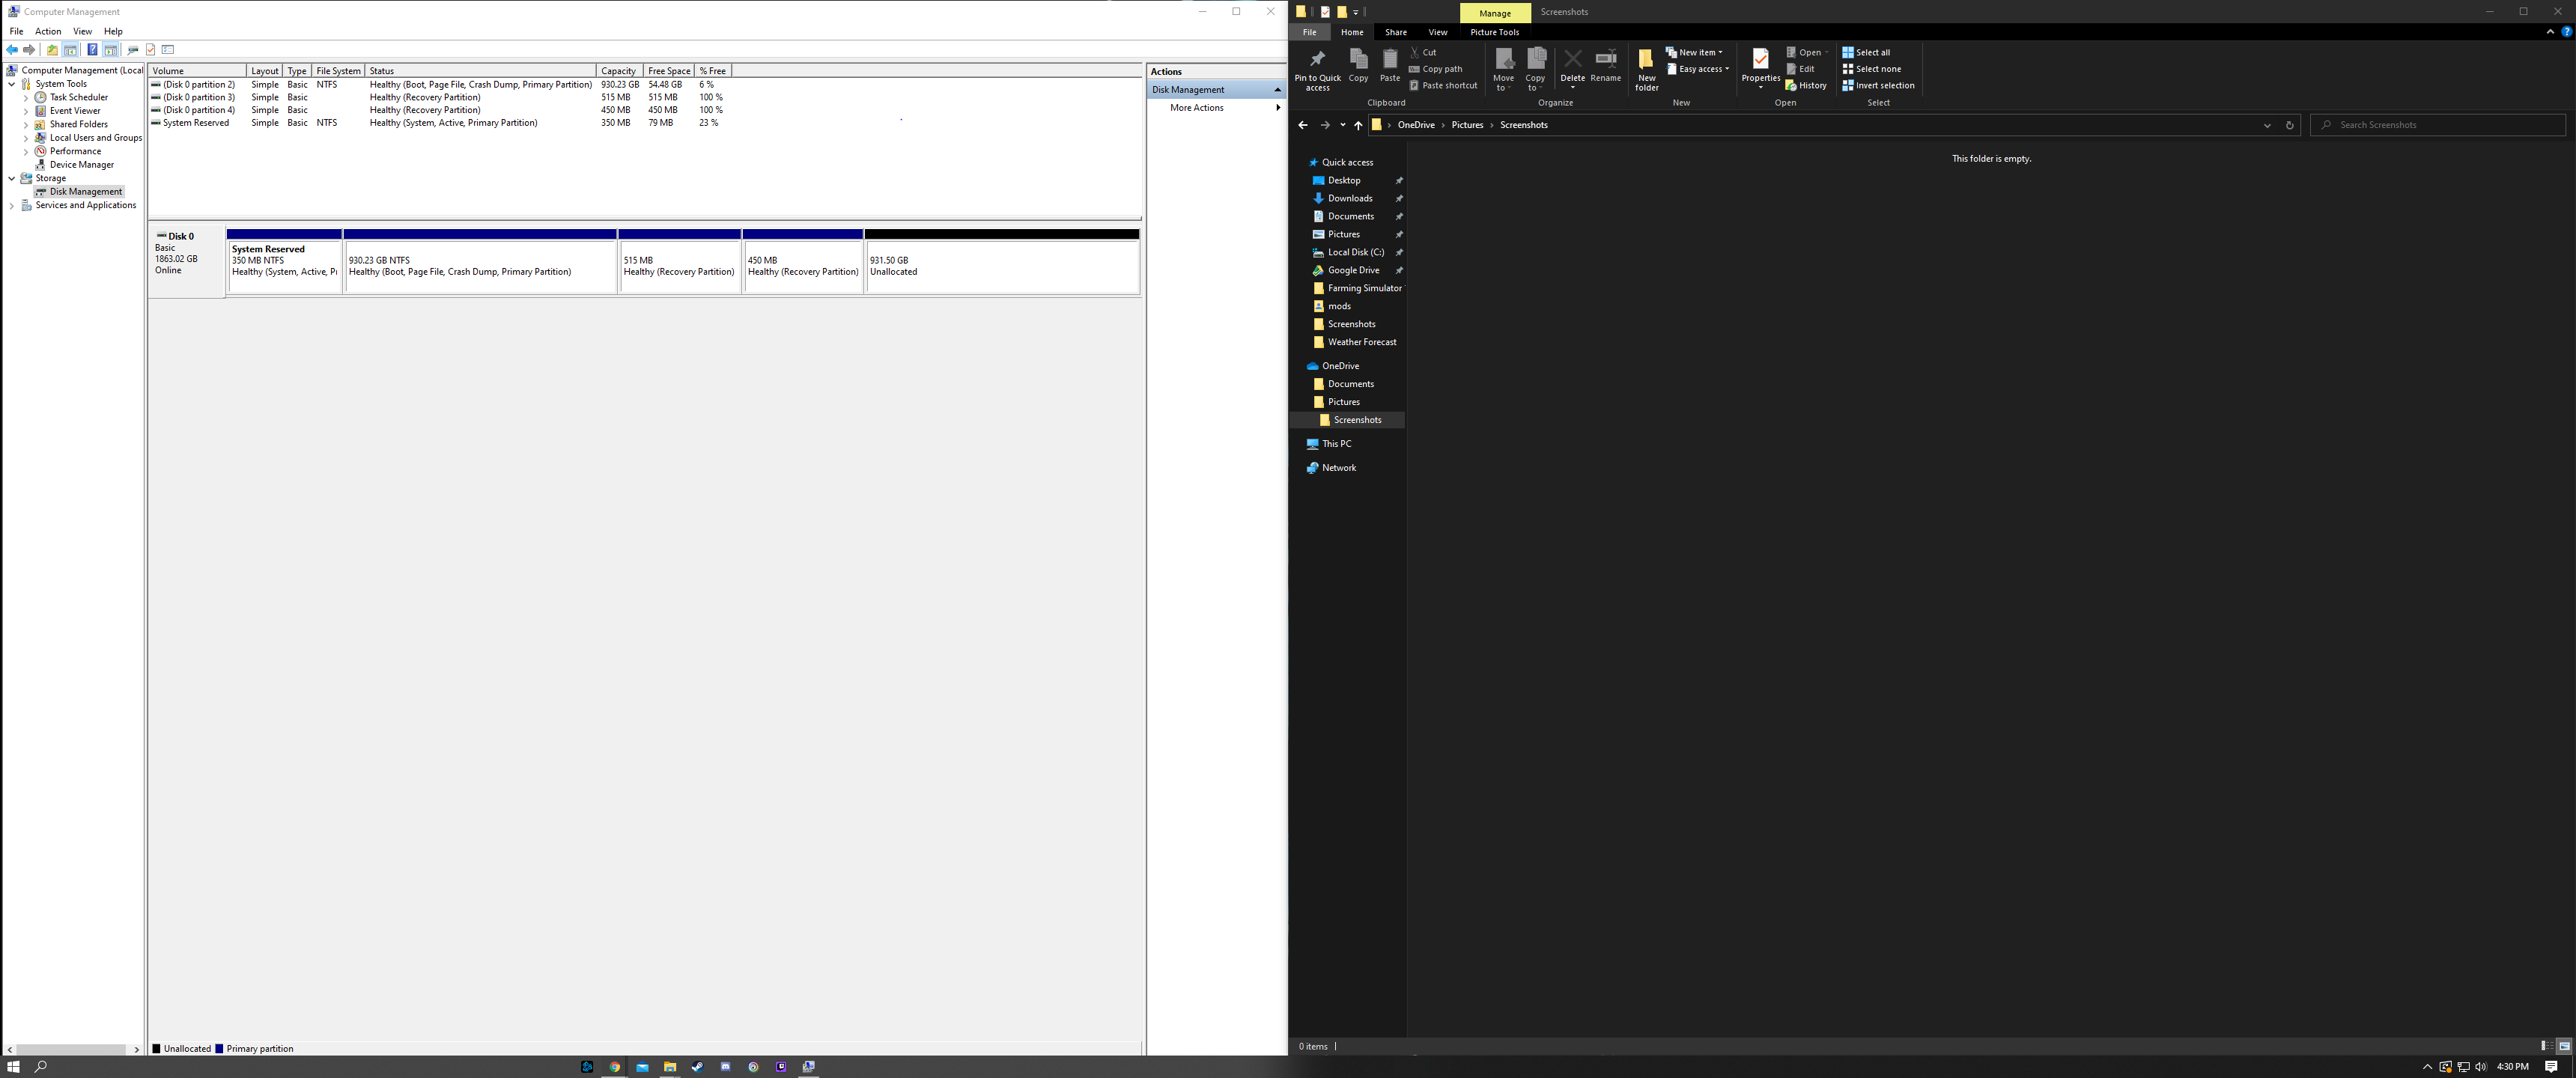Open the Manage contextual tab

tap(1494, 13)
